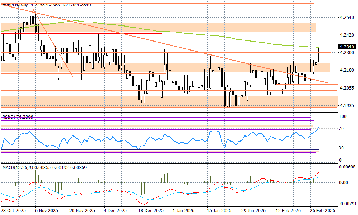Image resolution: width=358 pixels, height=215 pixels.
Task: Click the 20 Nov 2025 date label
Action: click(x=82, y=211)
